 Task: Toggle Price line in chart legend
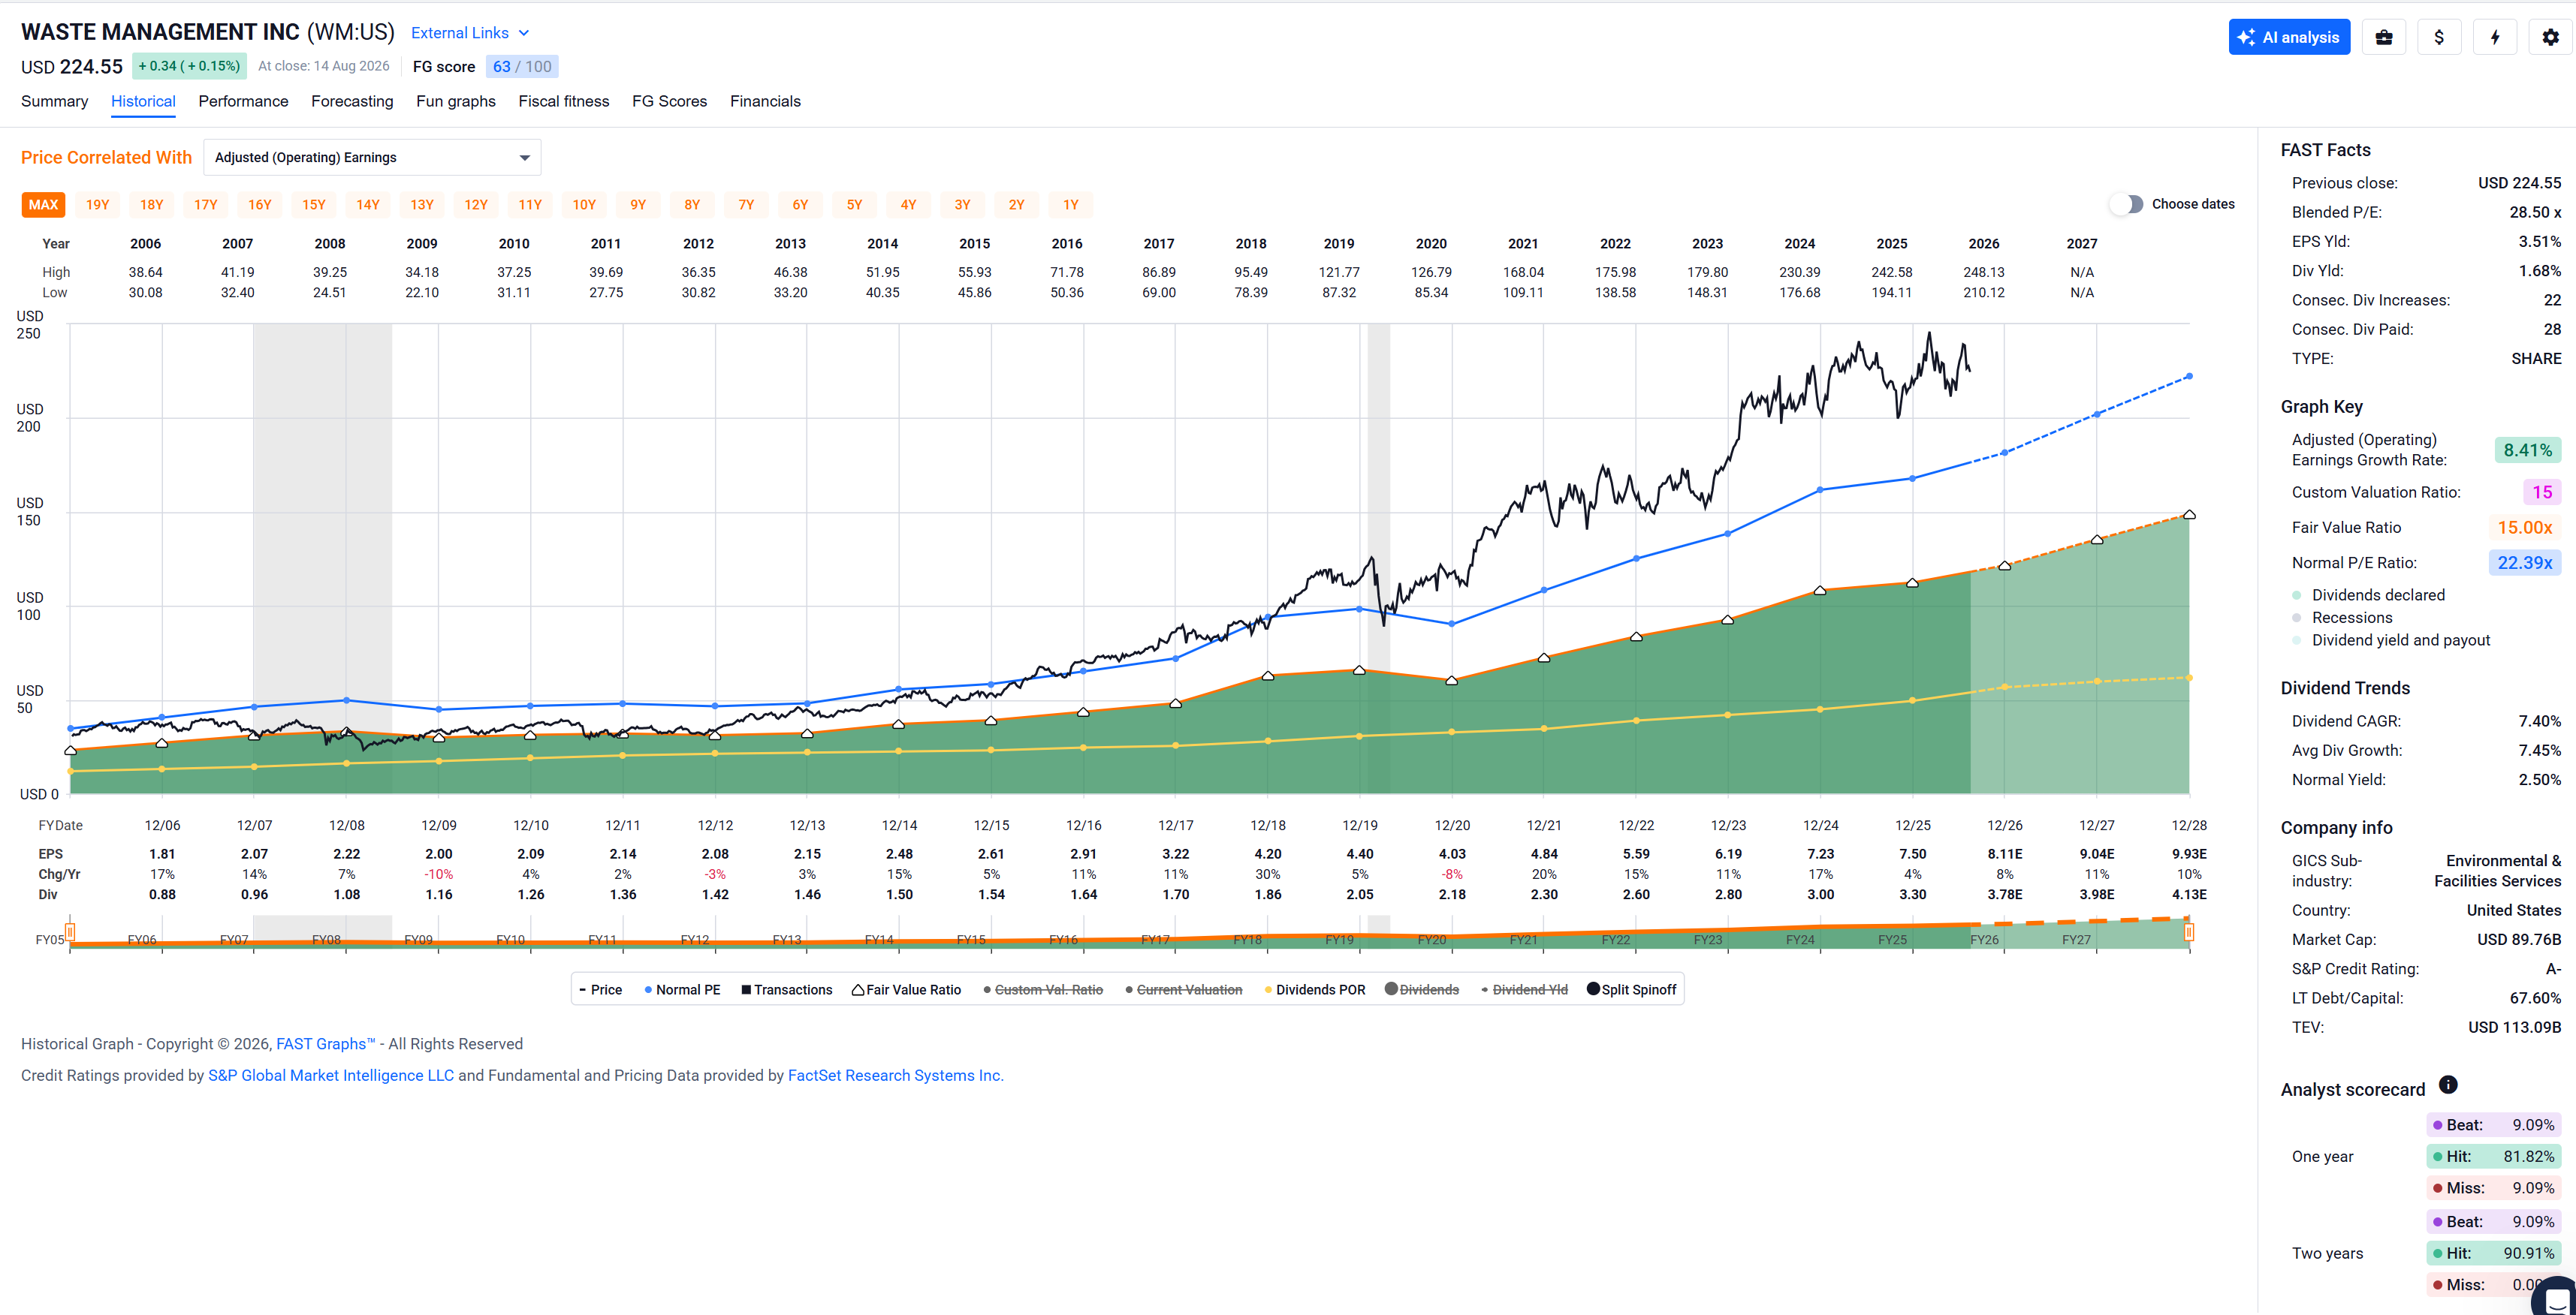click(601, 989)
